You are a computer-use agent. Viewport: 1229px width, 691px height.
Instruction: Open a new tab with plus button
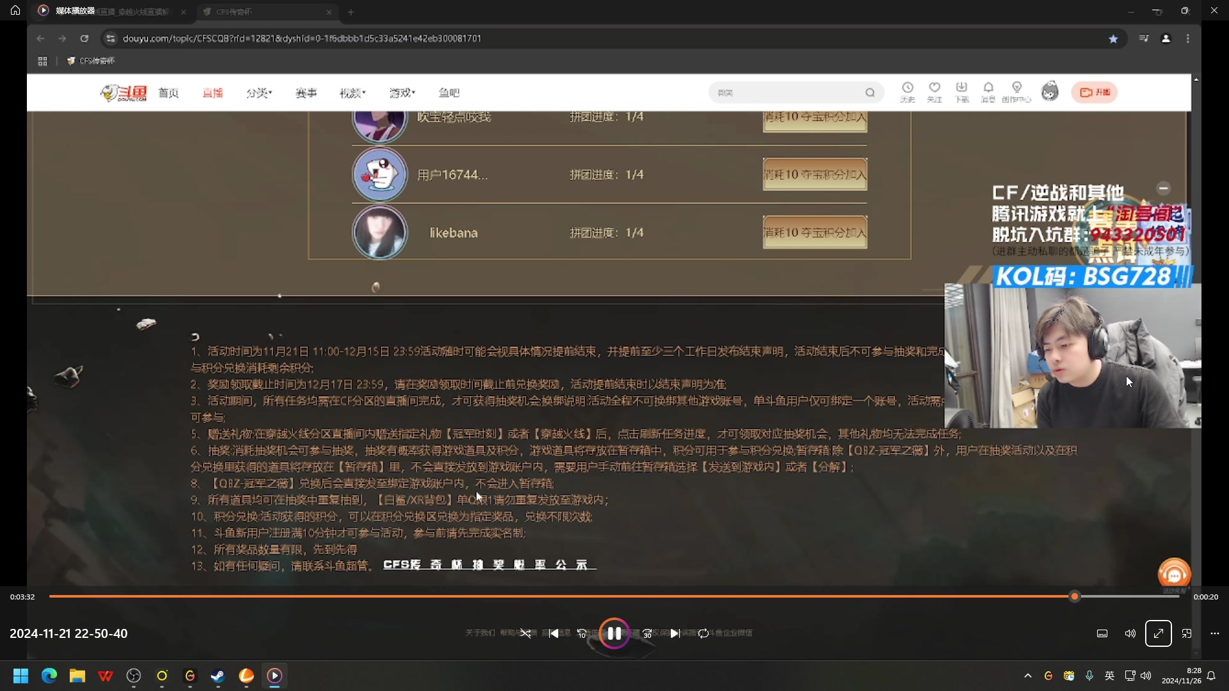(x=351, y=12)
